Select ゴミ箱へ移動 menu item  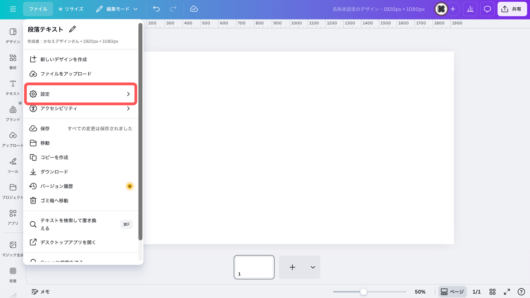pos(81,201)
